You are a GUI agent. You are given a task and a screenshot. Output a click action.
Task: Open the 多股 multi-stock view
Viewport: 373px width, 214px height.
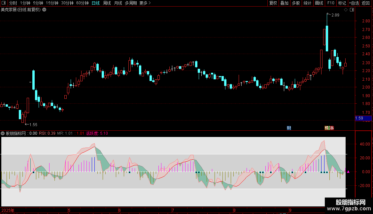tap(296, 3)
